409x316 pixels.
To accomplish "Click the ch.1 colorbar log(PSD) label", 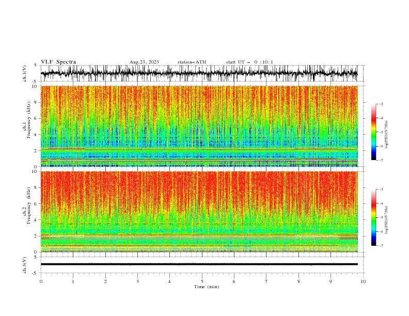I will 387,135.
